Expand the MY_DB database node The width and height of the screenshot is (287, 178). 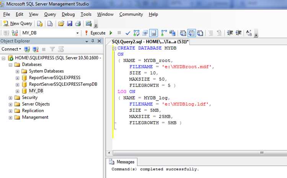(x=17, y=91)
